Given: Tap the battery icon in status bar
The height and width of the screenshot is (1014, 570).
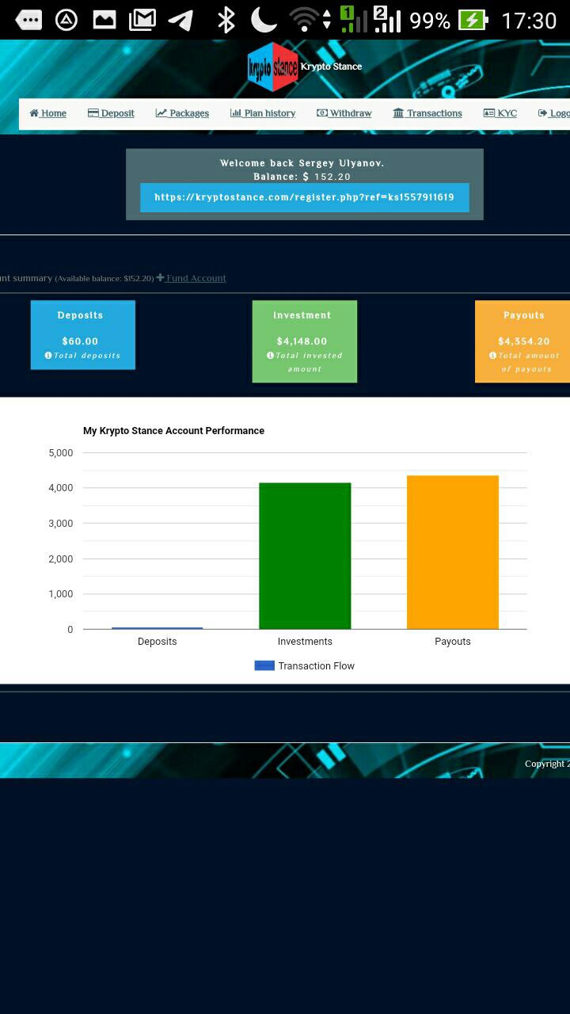Looking at the screenshot, I should click(473, 20).
